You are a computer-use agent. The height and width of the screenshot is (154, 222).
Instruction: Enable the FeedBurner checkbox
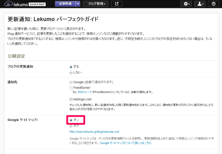pos(71,88)
